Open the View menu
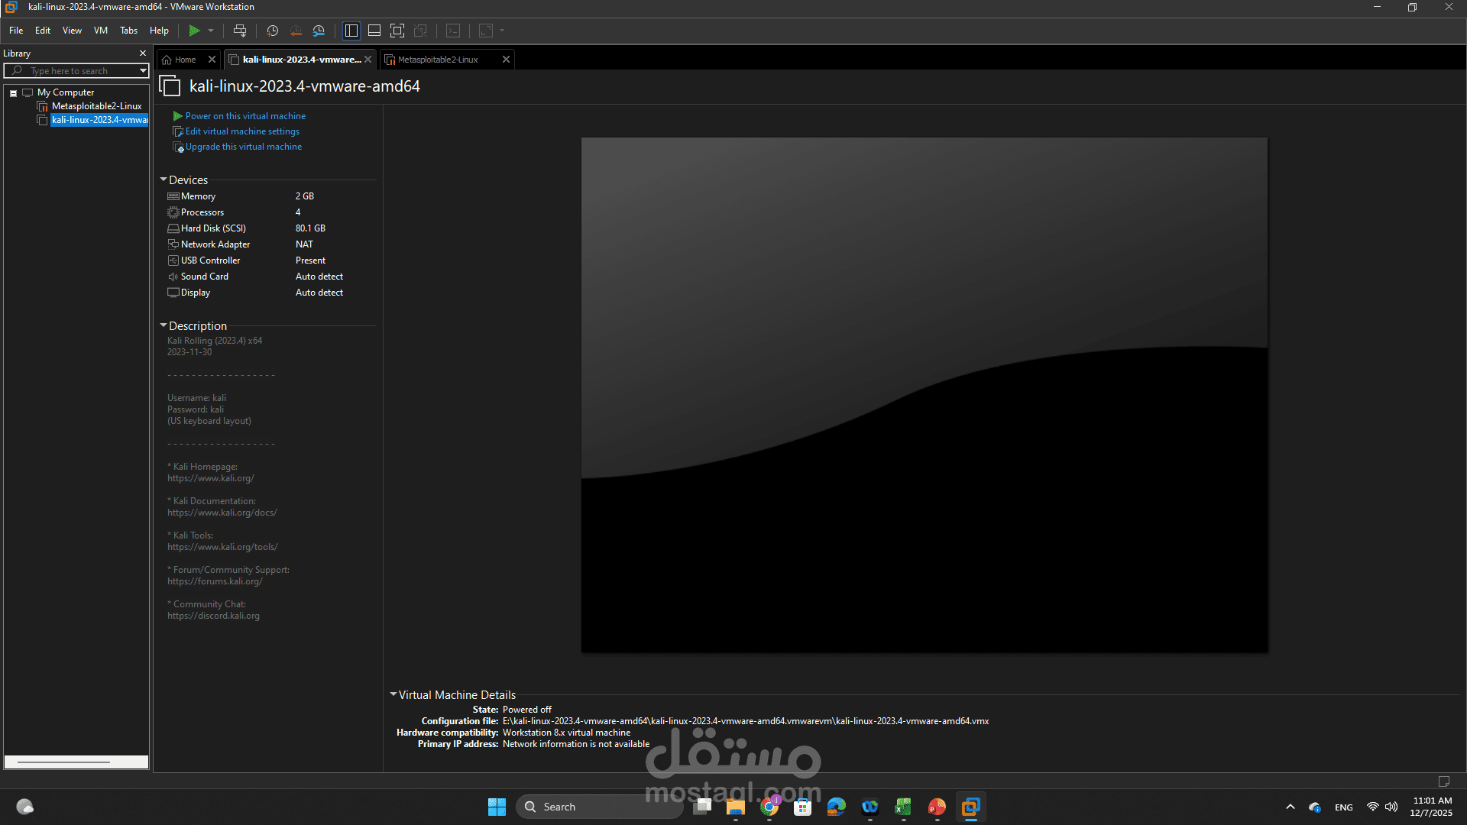 pos(72,31)
